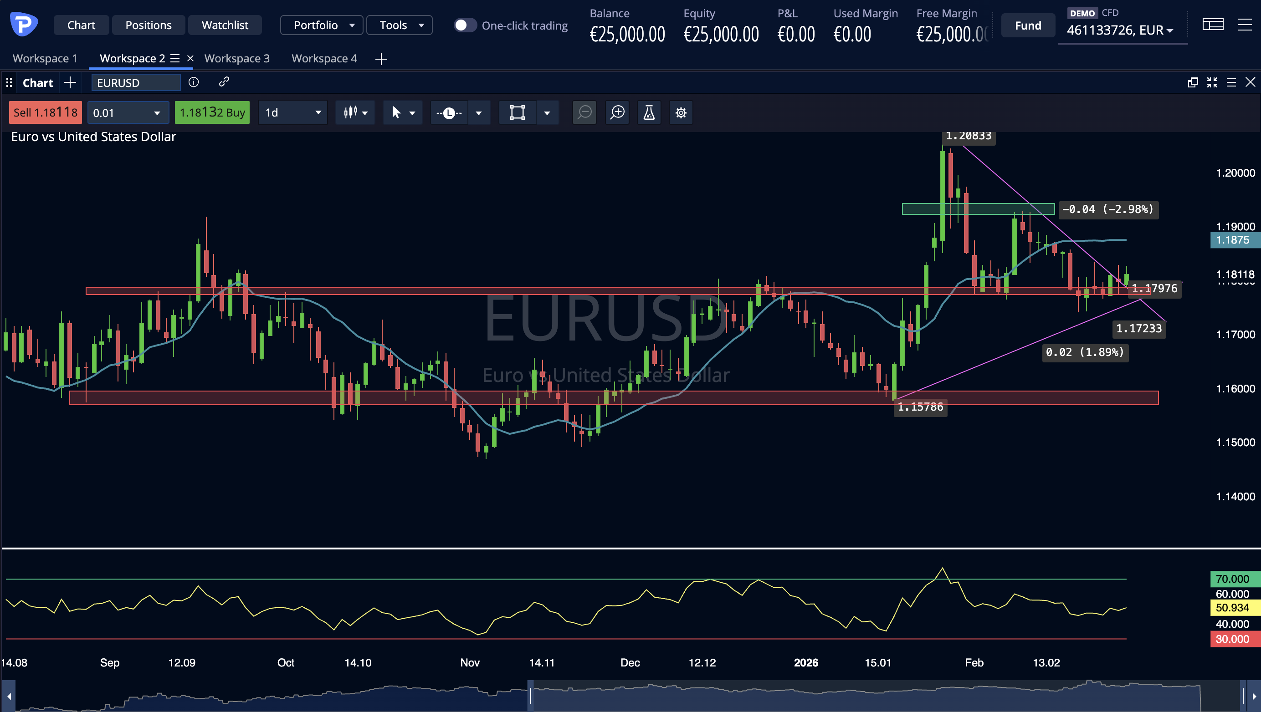
Task: Expand the 0.01 volume dropdown
Action: [x=128, y=113]
